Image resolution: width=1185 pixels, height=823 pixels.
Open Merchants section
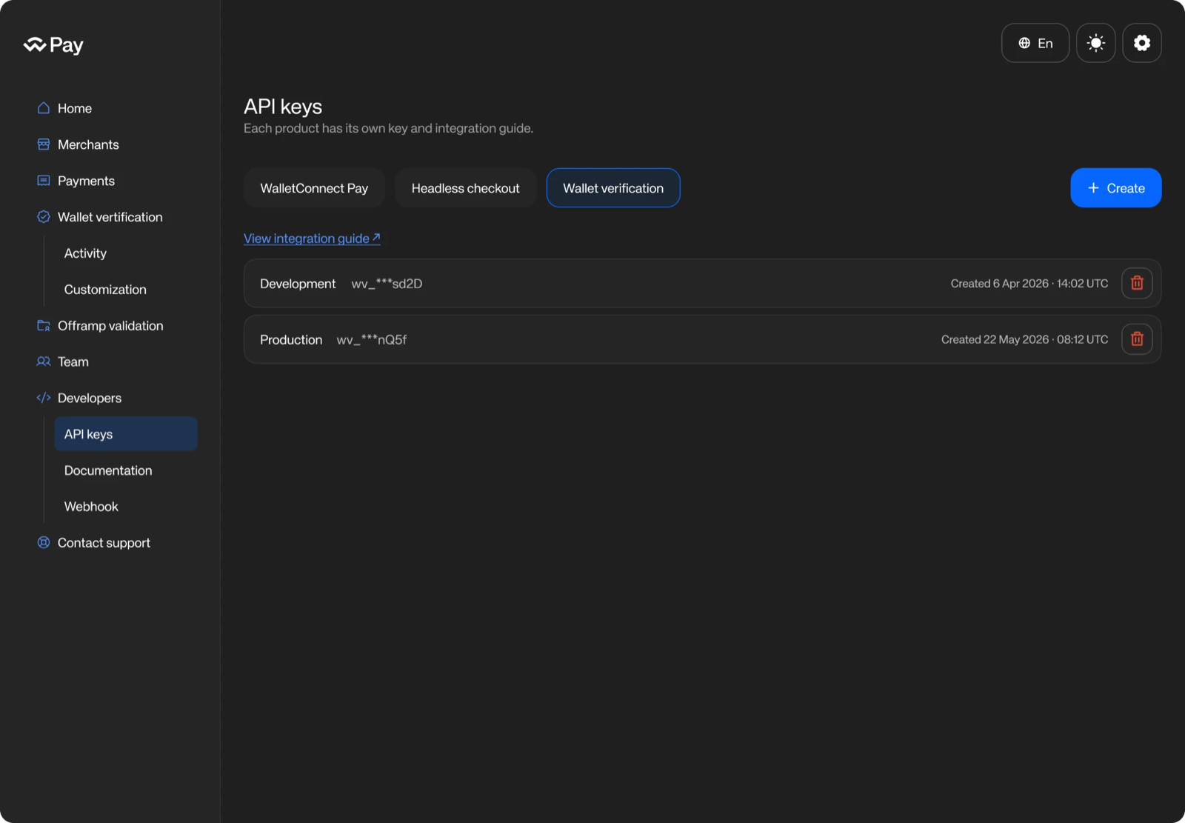point(88,144)
